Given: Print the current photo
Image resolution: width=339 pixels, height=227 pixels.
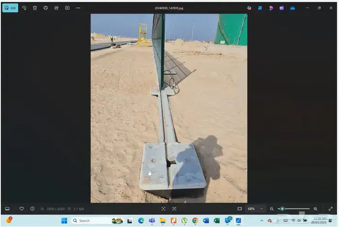Looking at the screenshot, I should coord(46,8).
